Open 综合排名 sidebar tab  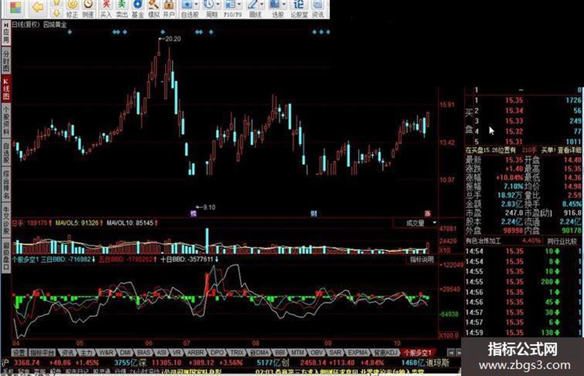point(6,185)
